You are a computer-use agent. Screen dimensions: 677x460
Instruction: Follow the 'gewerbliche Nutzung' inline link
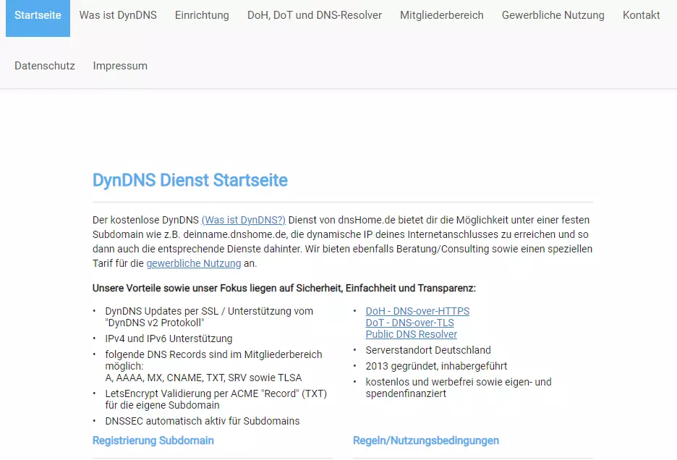pyautogui.click(x=193, y=263)
